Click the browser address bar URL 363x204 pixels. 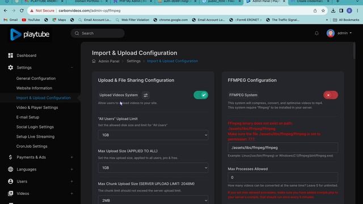point(90,11)
